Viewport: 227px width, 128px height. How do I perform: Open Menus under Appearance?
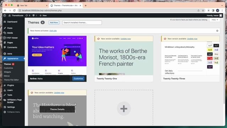[7, 76]
